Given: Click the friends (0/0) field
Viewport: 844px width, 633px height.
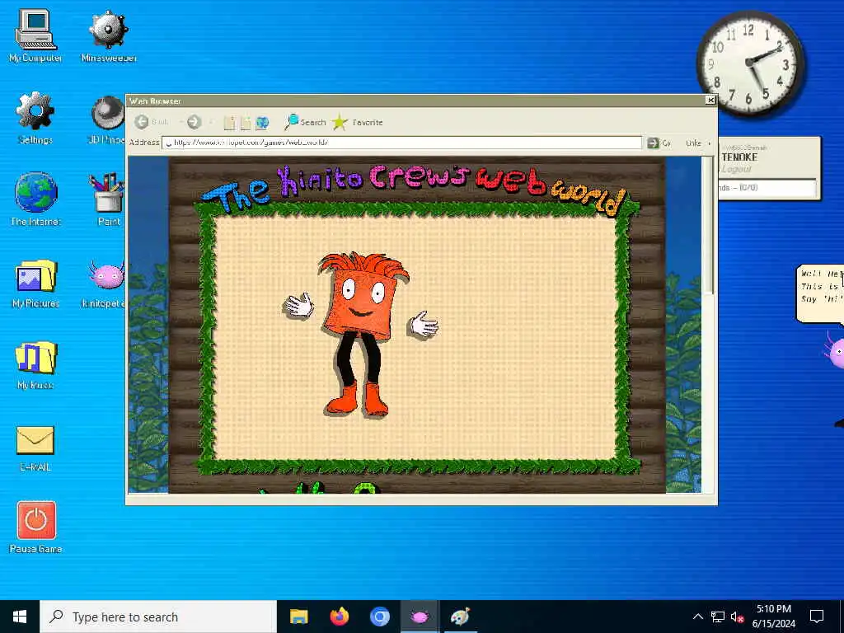Looking at the screenshot, I should click(767, 188).
